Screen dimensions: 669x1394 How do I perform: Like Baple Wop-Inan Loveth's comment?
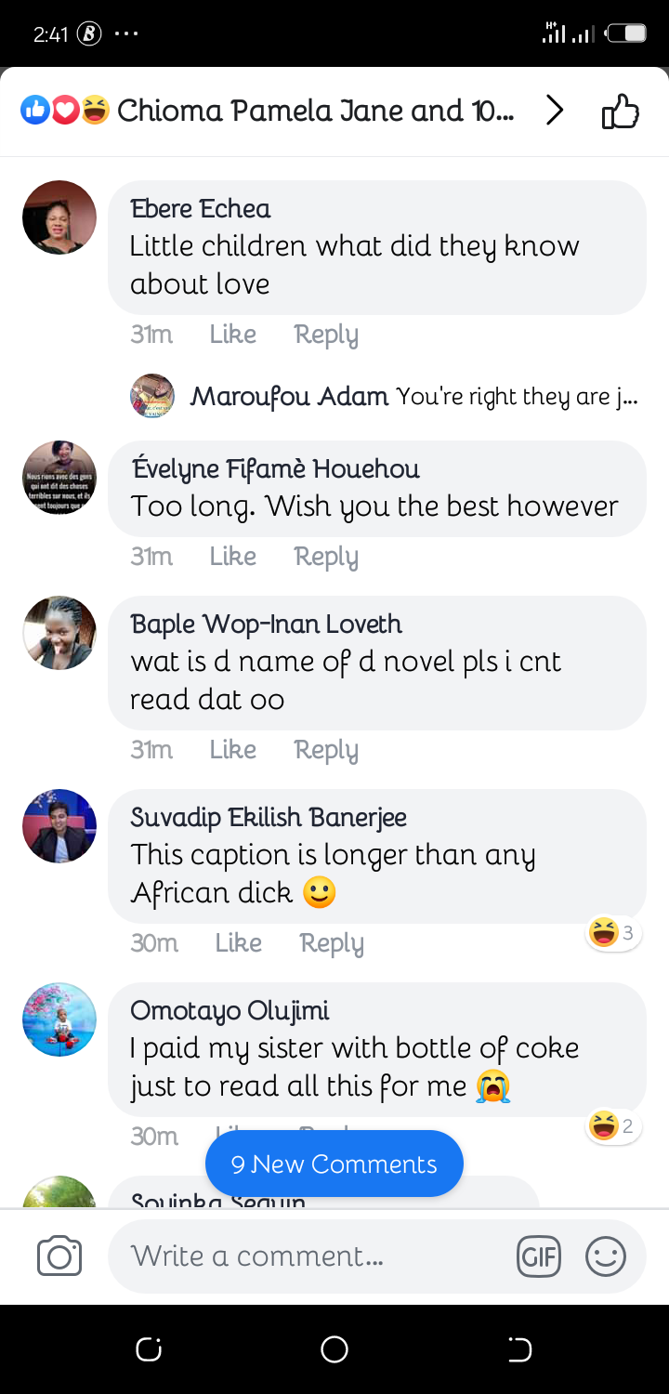232,749
